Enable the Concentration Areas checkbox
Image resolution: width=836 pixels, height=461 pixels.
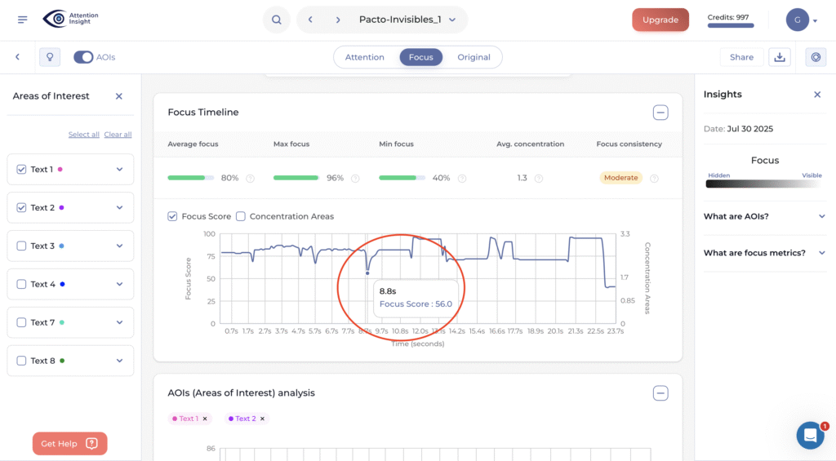(241, 216)
